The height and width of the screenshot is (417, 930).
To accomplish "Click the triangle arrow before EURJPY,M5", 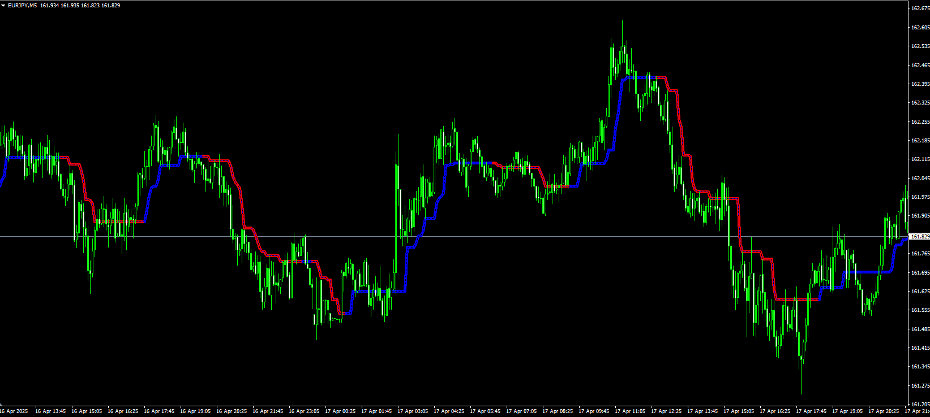I will click(x=3, y=6).
